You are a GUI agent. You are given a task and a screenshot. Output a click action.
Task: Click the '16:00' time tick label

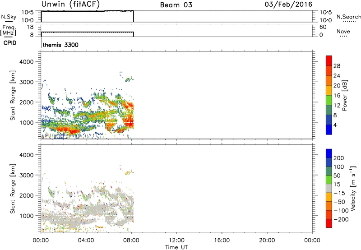coord(222,241)
